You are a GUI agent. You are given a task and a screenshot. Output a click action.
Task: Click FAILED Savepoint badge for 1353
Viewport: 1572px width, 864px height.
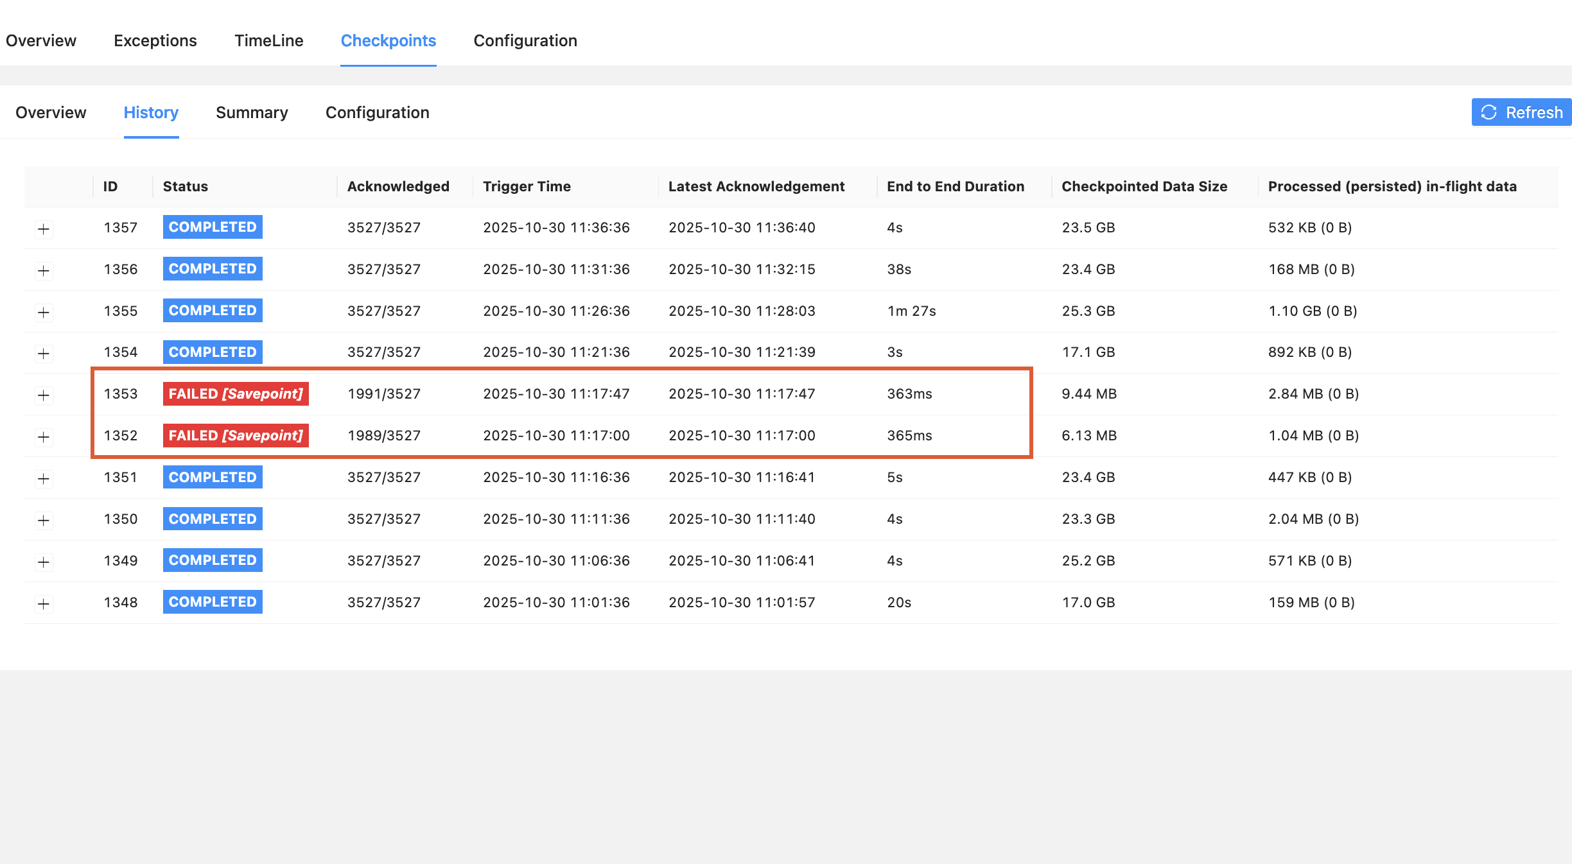point(235,393)
